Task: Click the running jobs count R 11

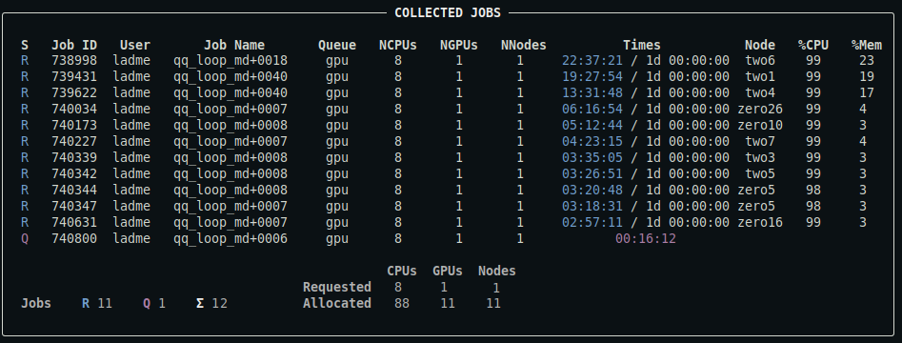Action: tap(96, 303)
